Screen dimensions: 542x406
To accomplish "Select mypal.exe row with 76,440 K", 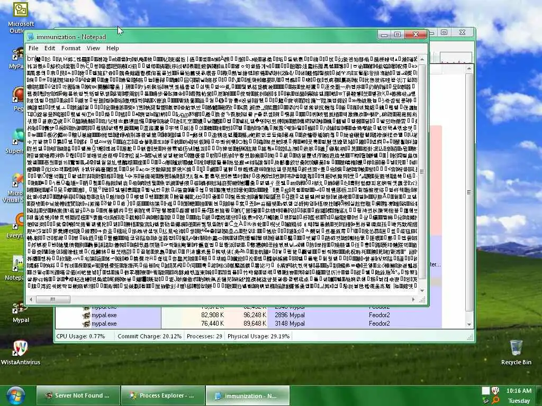I will 249,324.
